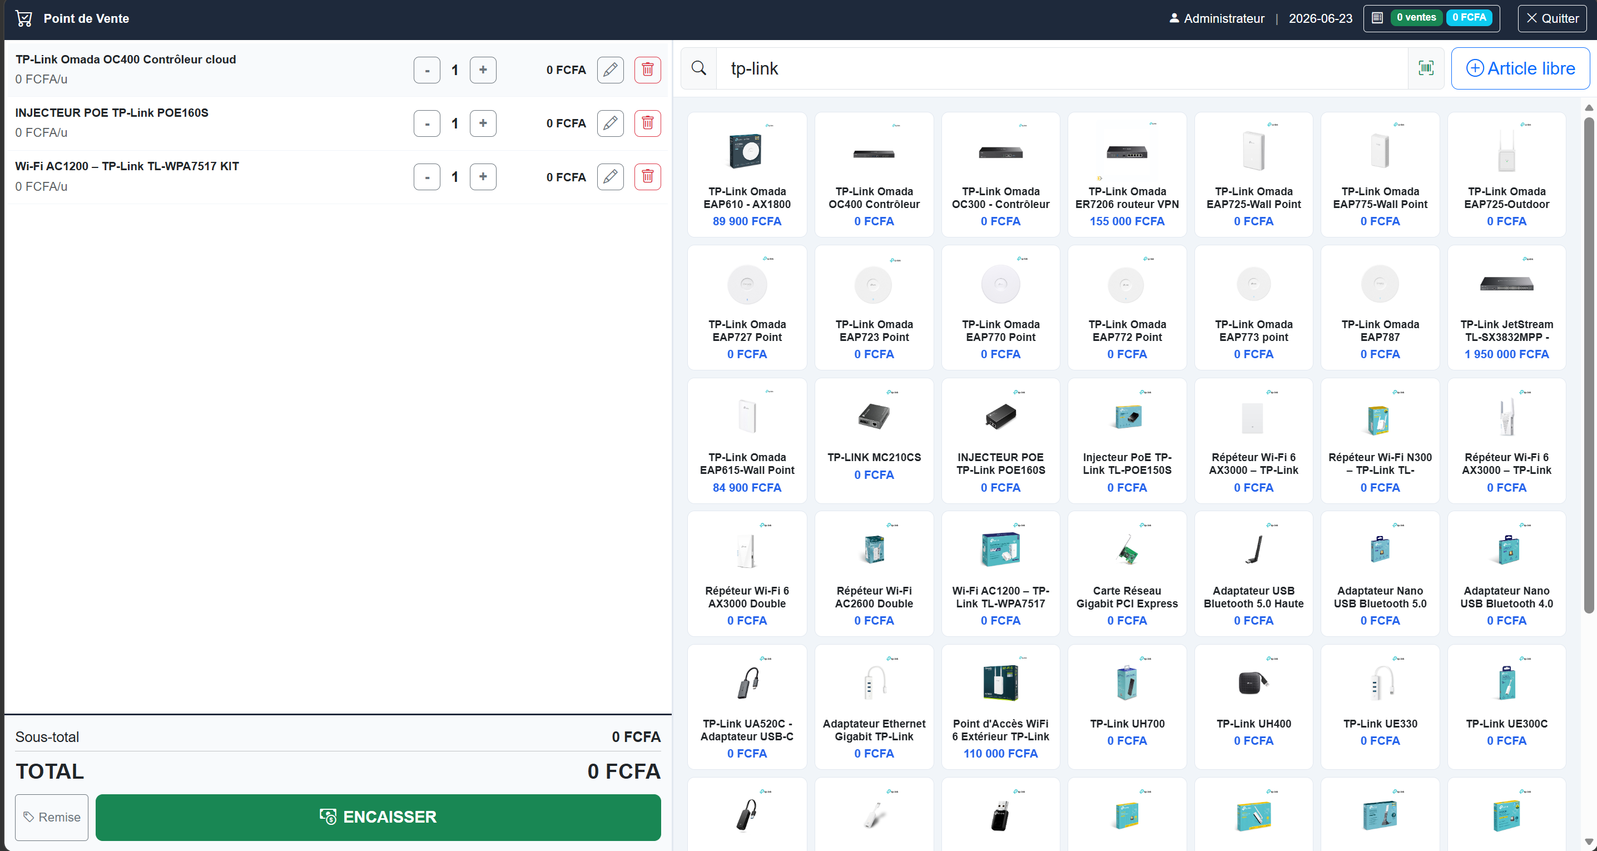Add a free item via Article libre
Image resolution: width=1597 pixels, height=851 pixels.
[x=1520, y=68]
